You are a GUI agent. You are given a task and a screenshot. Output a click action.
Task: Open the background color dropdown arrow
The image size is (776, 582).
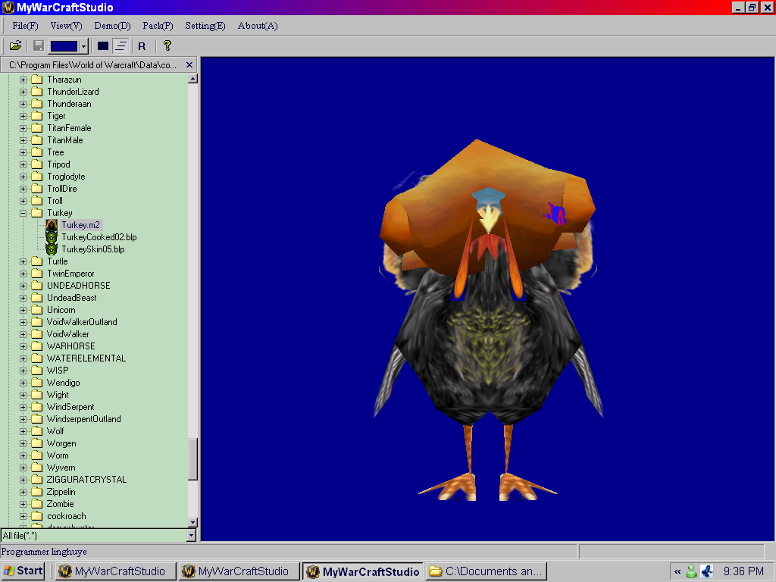83,46
